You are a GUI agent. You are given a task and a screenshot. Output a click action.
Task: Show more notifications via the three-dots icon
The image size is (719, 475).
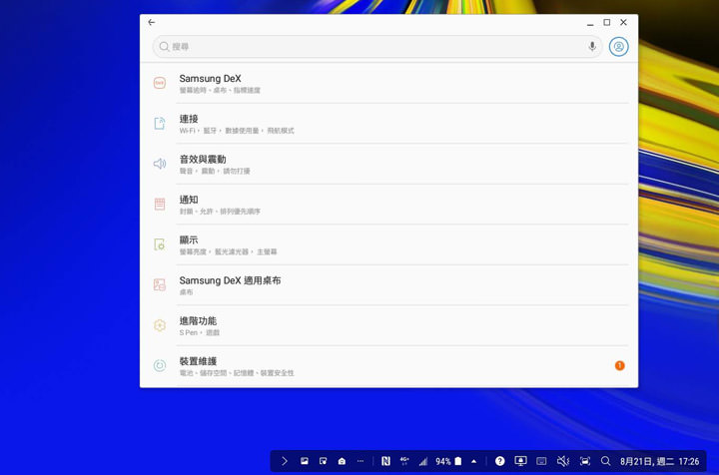(360, 461)
